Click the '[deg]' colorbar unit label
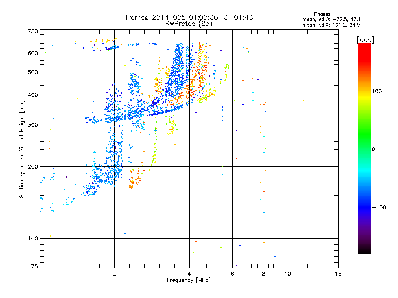The width and height of the screenshot is (398, 298). 366,40
